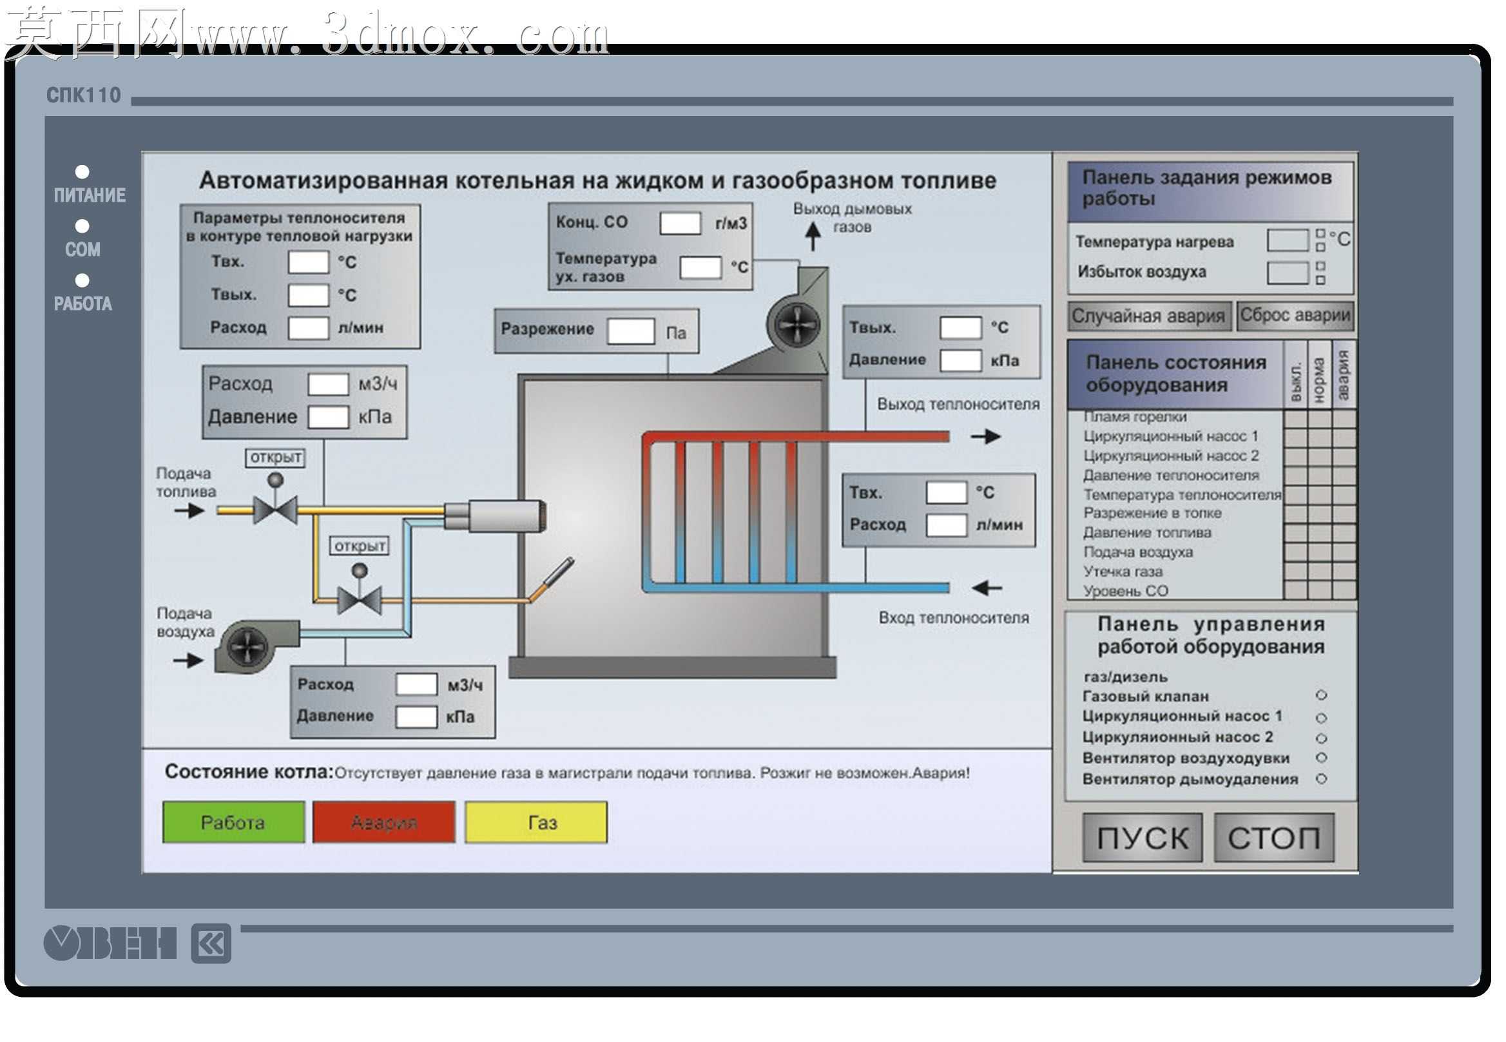
Task: Click the ОВЕН logo on the bezel
Action: [110, 943]
